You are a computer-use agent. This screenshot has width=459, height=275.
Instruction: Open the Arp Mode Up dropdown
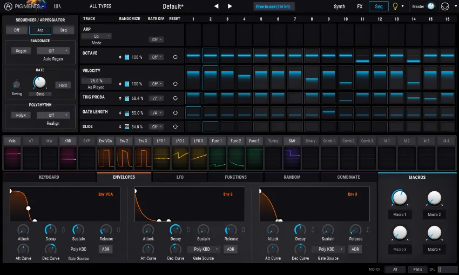tap(96, 36)
